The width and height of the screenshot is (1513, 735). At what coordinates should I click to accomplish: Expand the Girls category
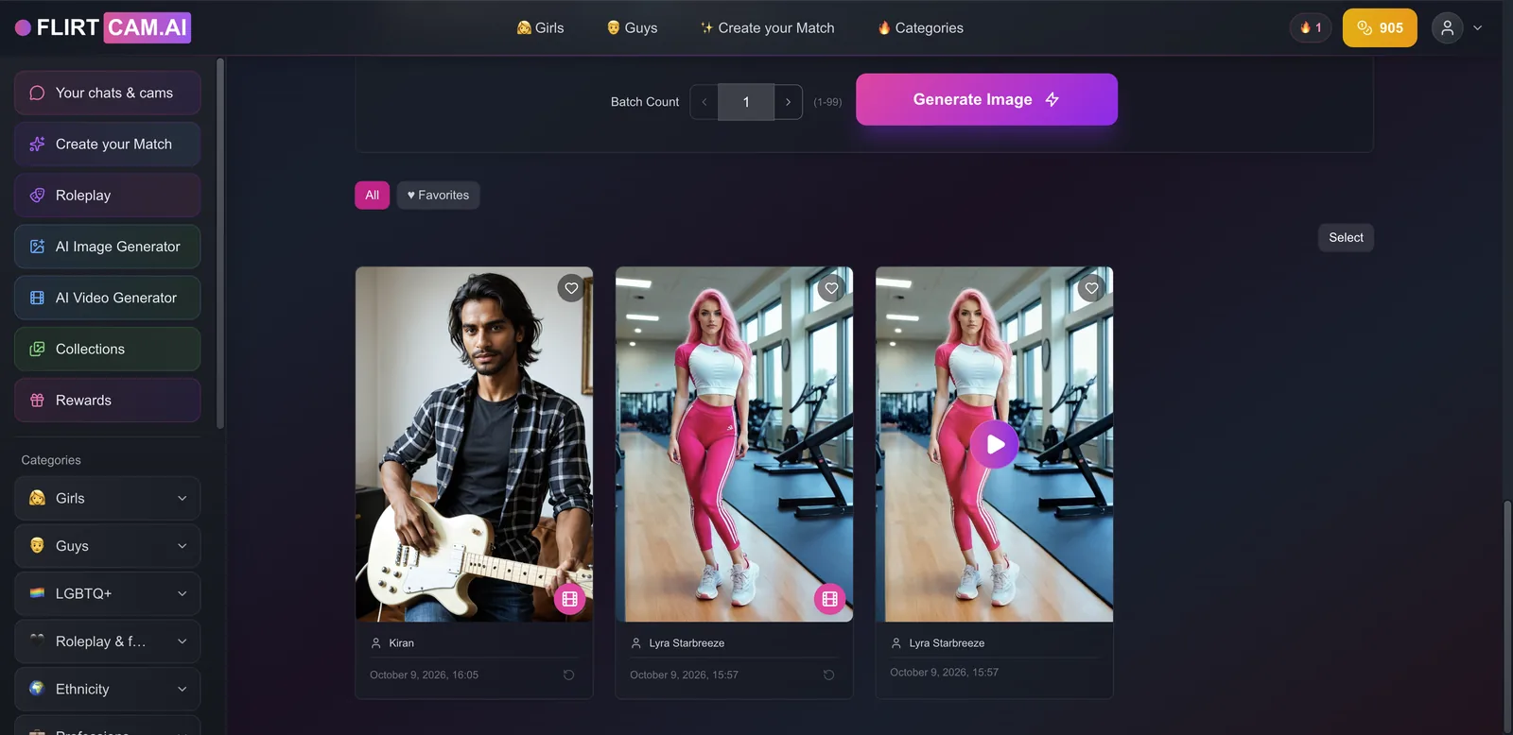[107, 498]
